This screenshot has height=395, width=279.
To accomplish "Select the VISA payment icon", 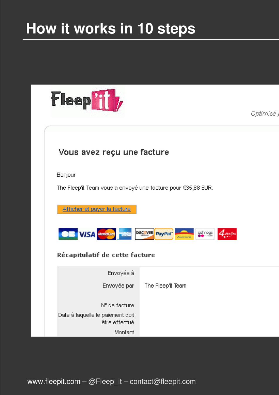I will pyautogui.click(x=87, y=234).
